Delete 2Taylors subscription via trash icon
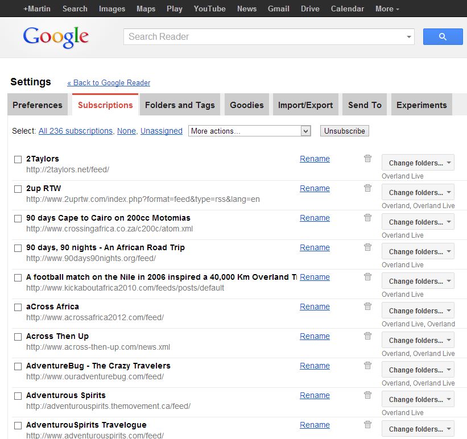This screenshot has height=439, width=467. (x=368, y=159)
